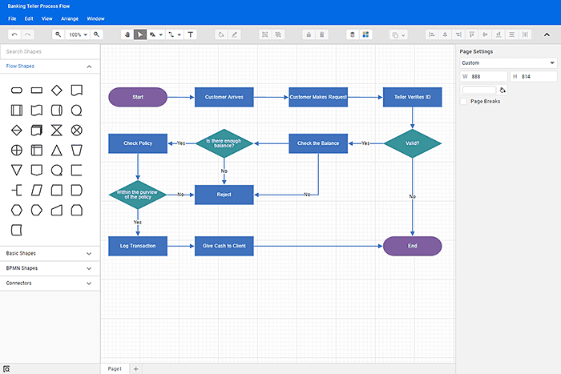Open the View menu
The image size is (561, 374).
[x=46, y=18]
